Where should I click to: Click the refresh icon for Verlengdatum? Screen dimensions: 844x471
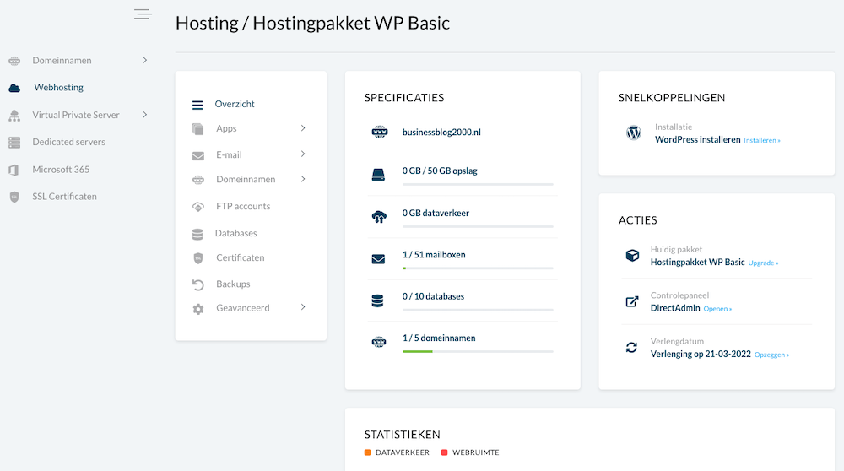[631, 348]
